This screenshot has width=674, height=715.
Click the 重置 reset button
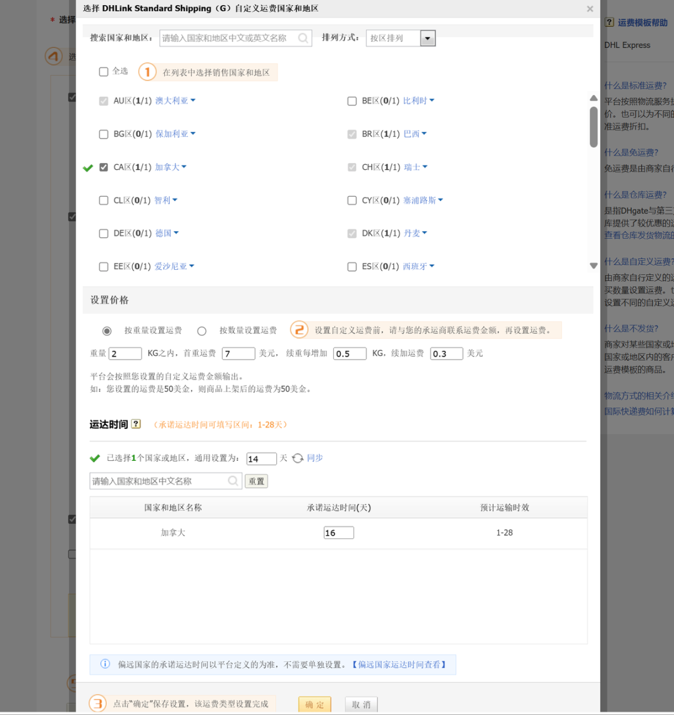pos(256,481)
